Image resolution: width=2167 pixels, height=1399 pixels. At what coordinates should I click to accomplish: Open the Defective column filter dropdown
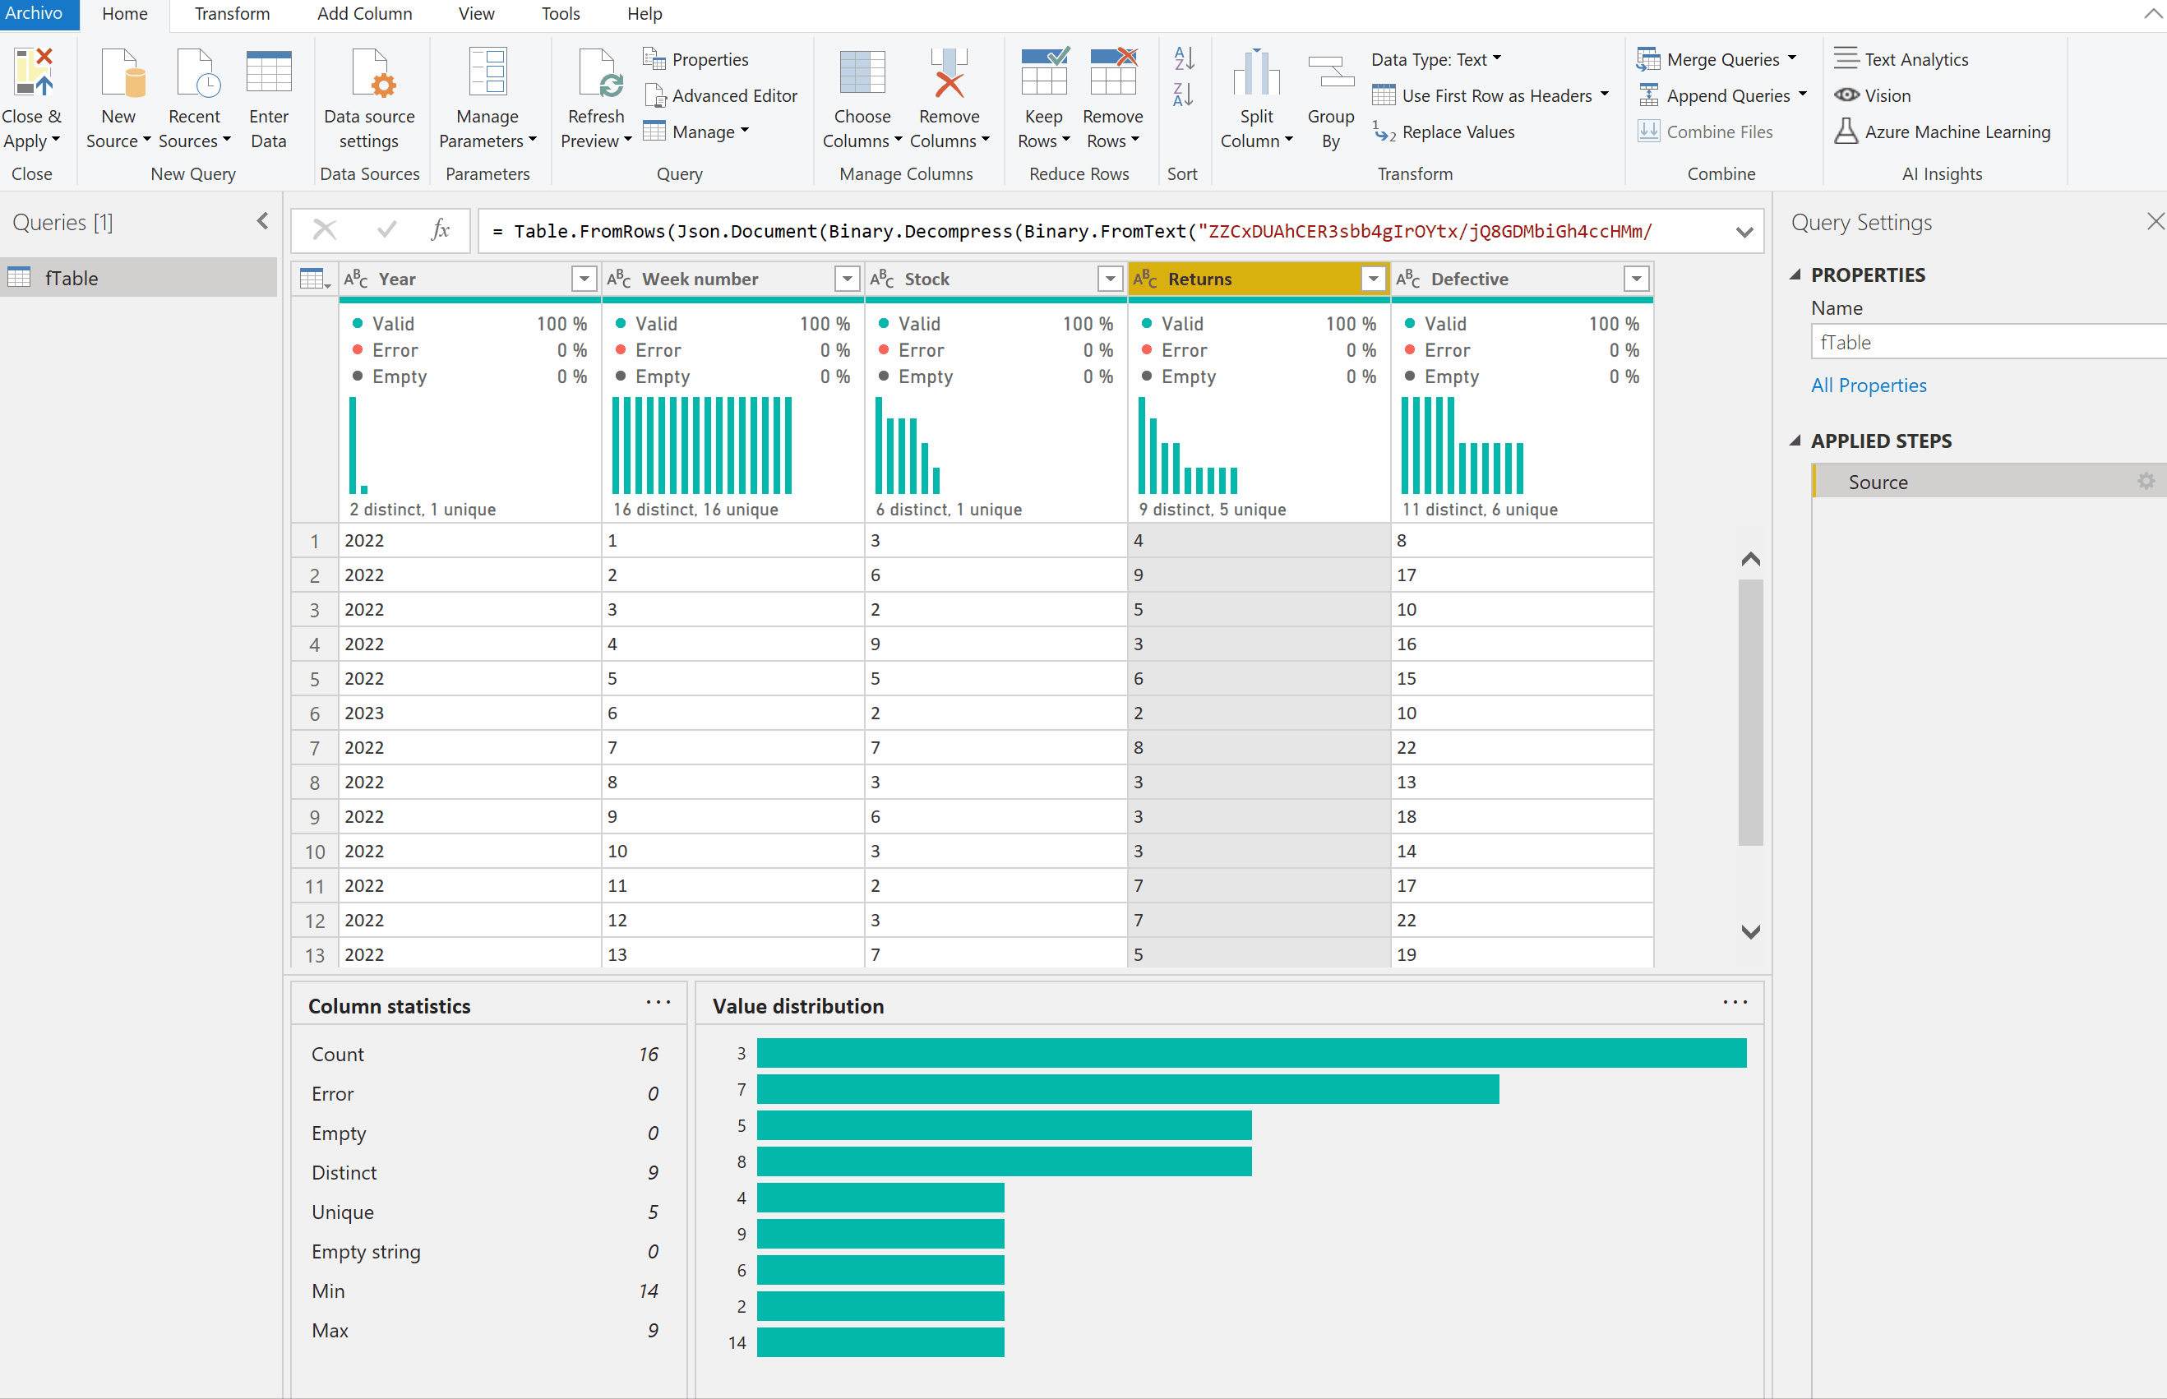pos(1637,279)
